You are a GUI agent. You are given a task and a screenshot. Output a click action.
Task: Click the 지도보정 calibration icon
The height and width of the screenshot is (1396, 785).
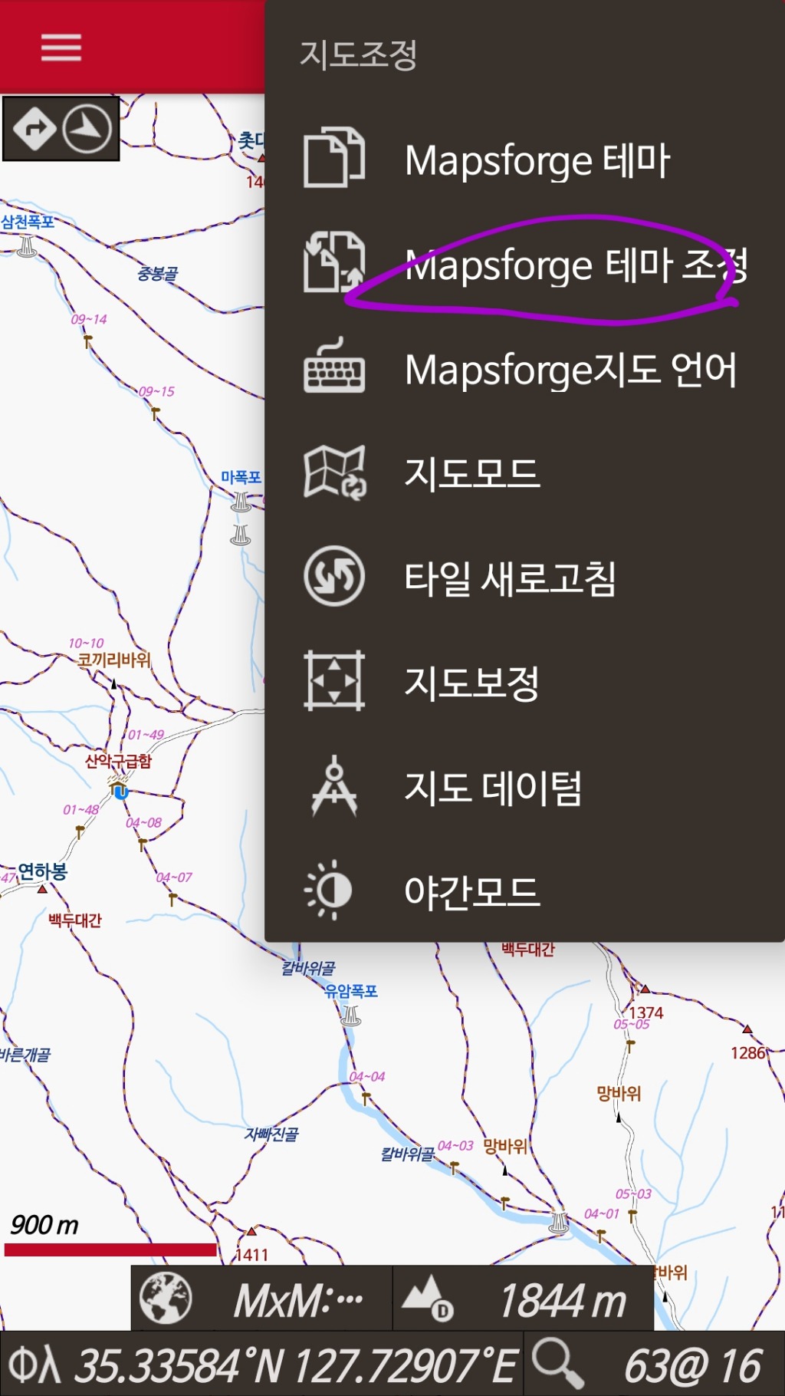click(x=334, y=680)
